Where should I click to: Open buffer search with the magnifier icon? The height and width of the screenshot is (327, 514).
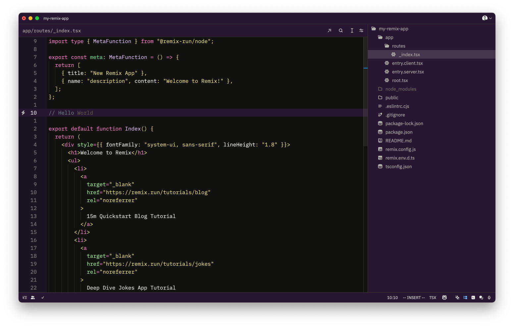coord(341,30)
